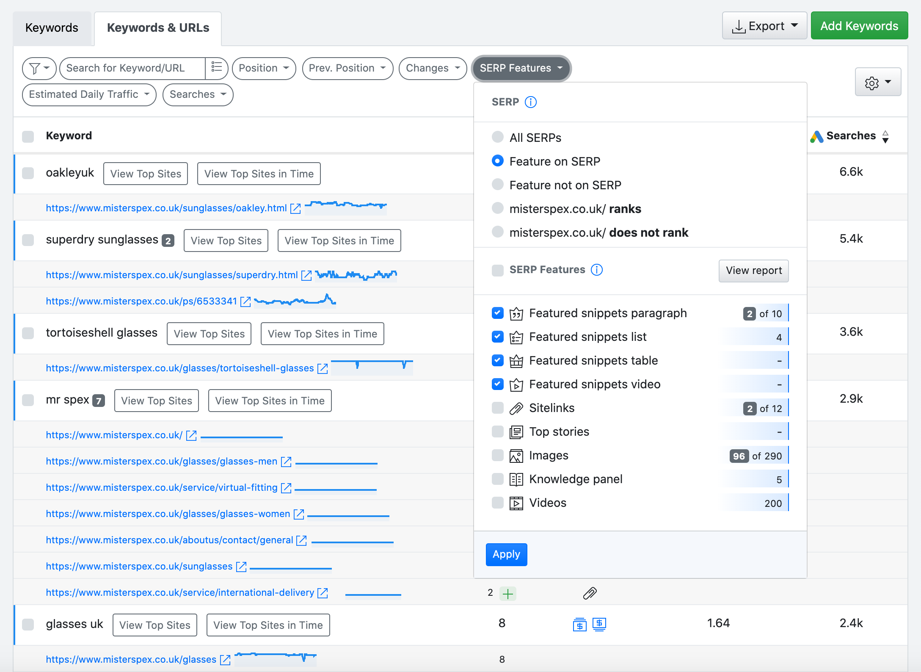Enable the Images checkbox
This screenshot has height=672, width=921.
[x=498, y=455]
